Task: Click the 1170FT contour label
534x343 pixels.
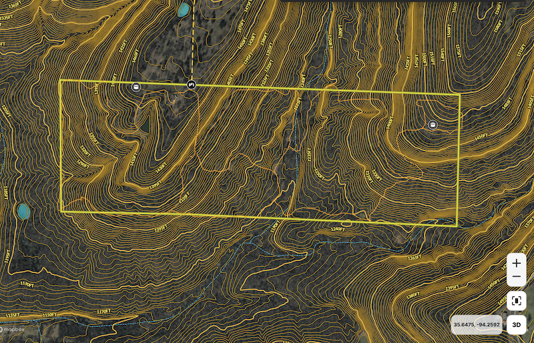Action: (103, 310)
